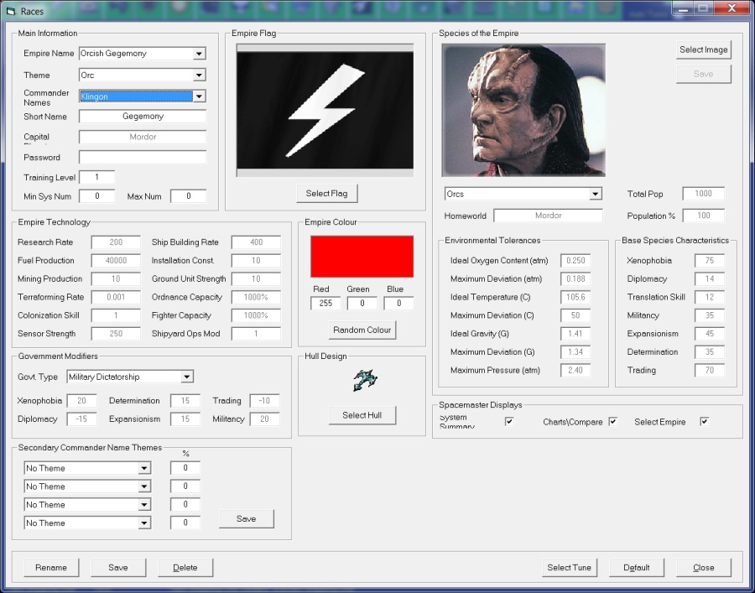Viewport: 755px width, 593px height.
Task: Click the Trading characteristic value 70
Action: 710,370
